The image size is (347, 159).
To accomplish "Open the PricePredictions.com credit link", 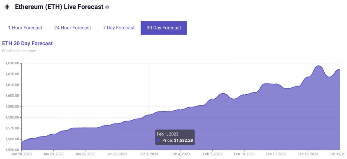I will coord(19,51).
